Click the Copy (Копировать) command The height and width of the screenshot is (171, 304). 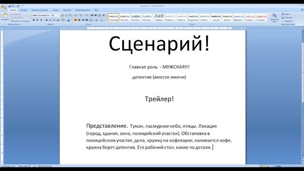pos(17,18)
